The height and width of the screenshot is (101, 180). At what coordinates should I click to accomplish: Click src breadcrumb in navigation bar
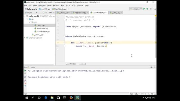click(x=41, y=9)
